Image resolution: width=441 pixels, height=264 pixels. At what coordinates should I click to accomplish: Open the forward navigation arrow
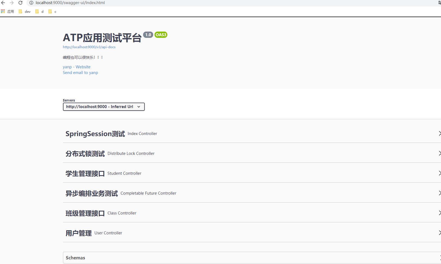coord(12,3)
